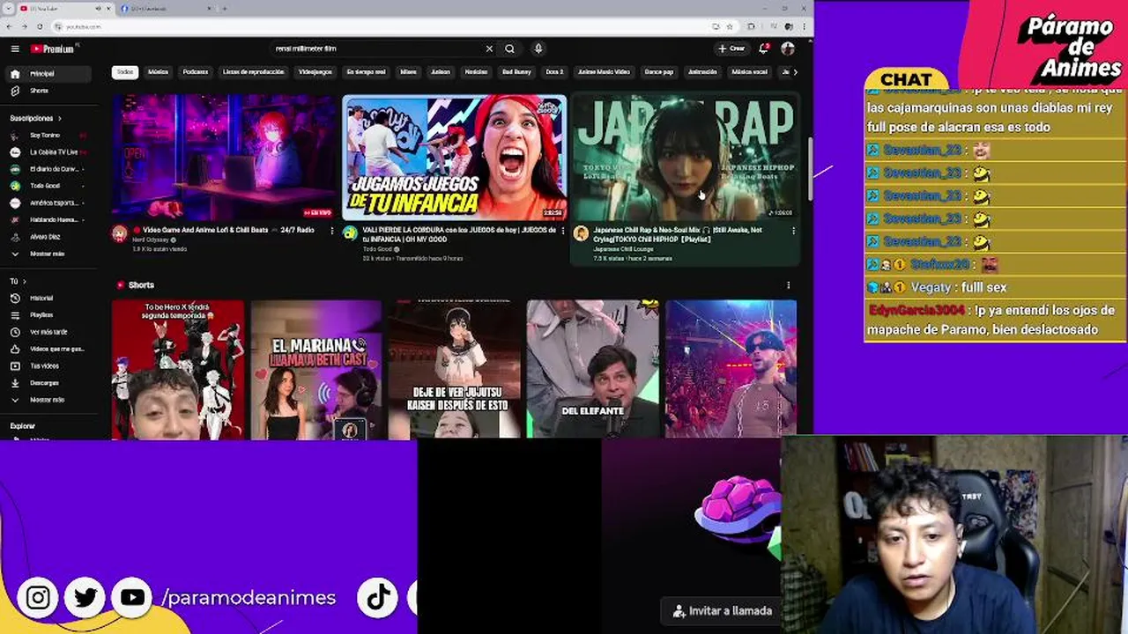1128x634 pixels.
Task: Click the Twitter bird icon in overlay
Action: (85, 598)
